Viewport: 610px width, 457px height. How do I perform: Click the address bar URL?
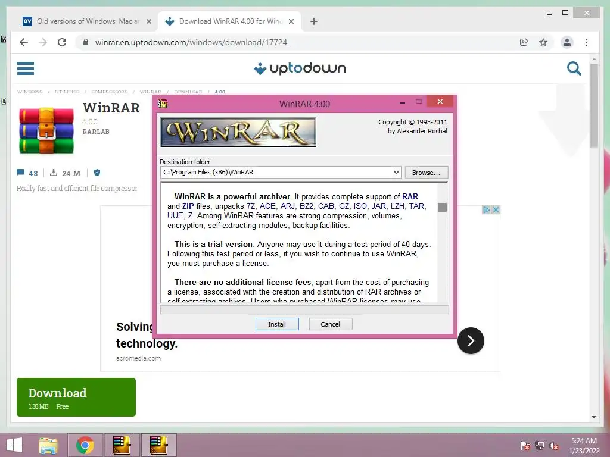click(191, 42)
